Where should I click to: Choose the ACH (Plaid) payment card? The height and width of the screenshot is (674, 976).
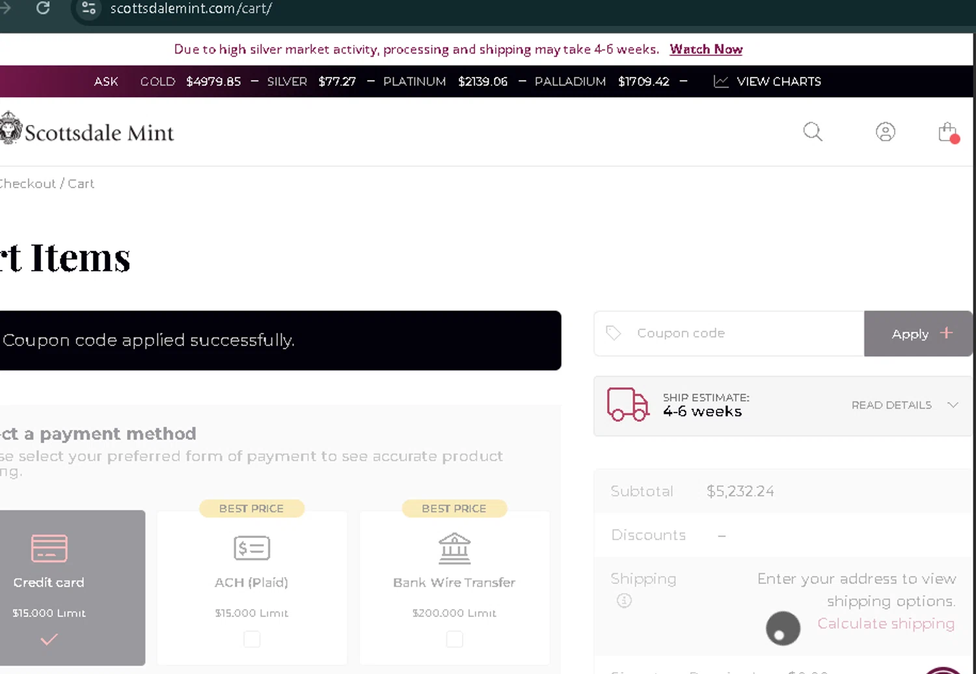252,587
